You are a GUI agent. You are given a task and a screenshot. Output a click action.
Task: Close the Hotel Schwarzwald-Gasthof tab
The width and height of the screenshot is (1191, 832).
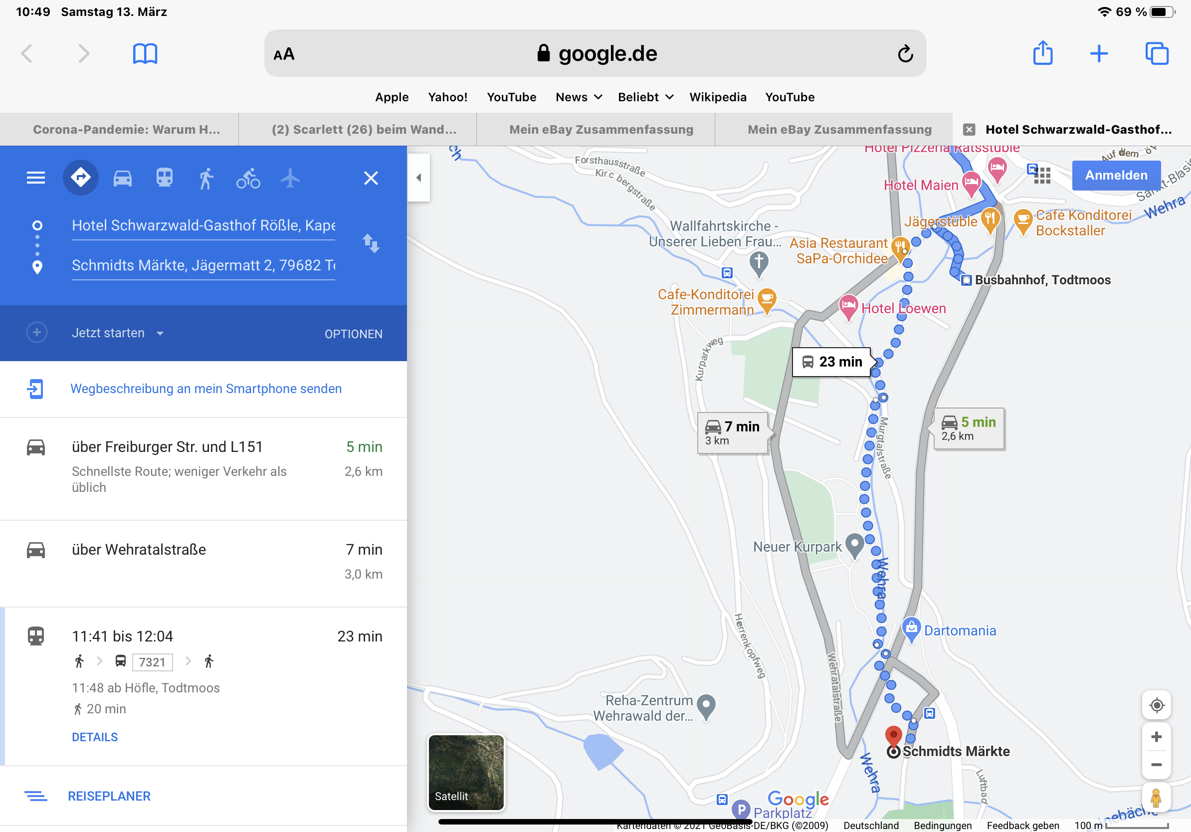pyautogui.click(x=969, y=129)
